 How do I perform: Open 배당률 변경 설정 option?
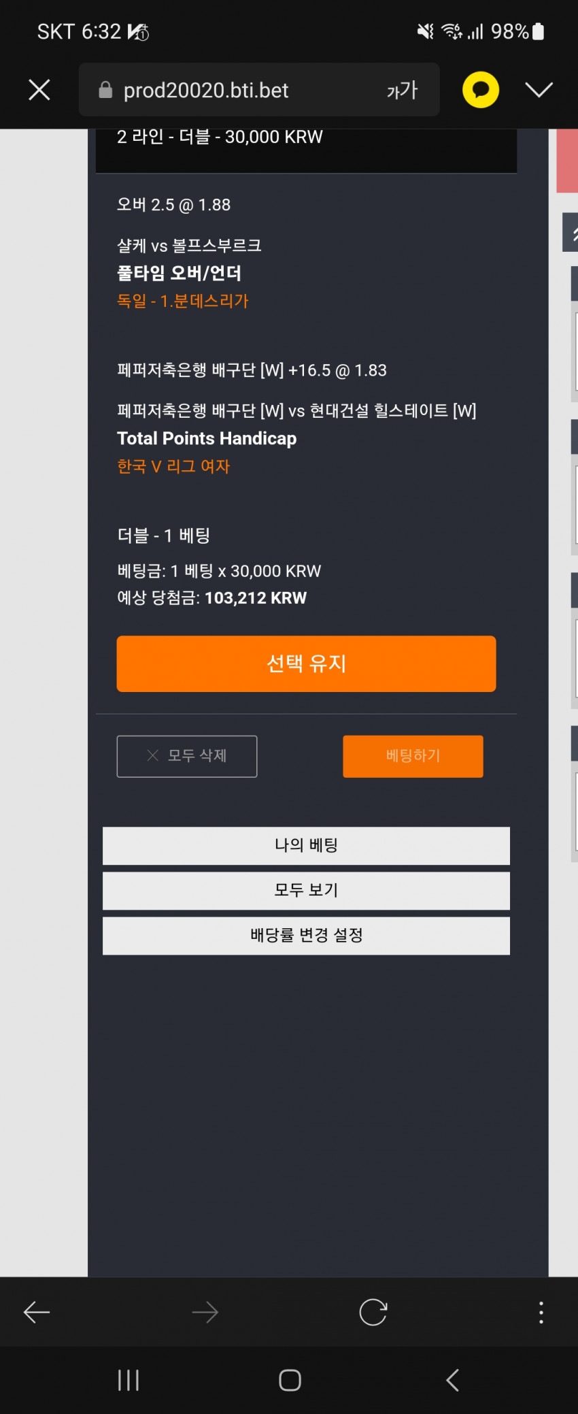pos(306,936)
